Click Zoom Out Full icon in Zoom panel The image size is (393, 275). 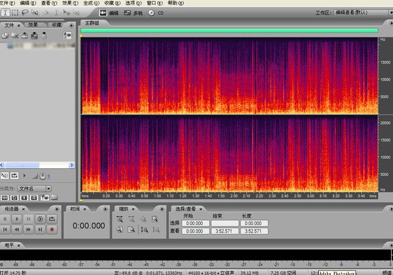(143, 219)
